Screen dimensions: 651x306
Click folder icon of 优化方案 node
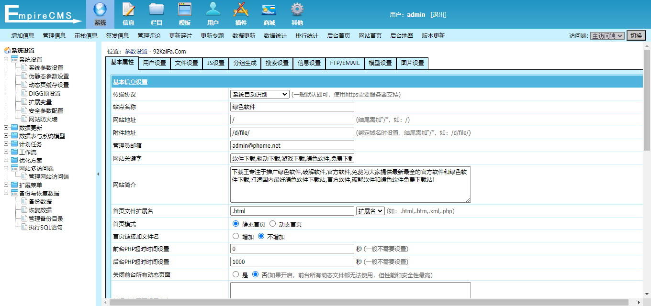pyautogui.click(x=14, y=160)
